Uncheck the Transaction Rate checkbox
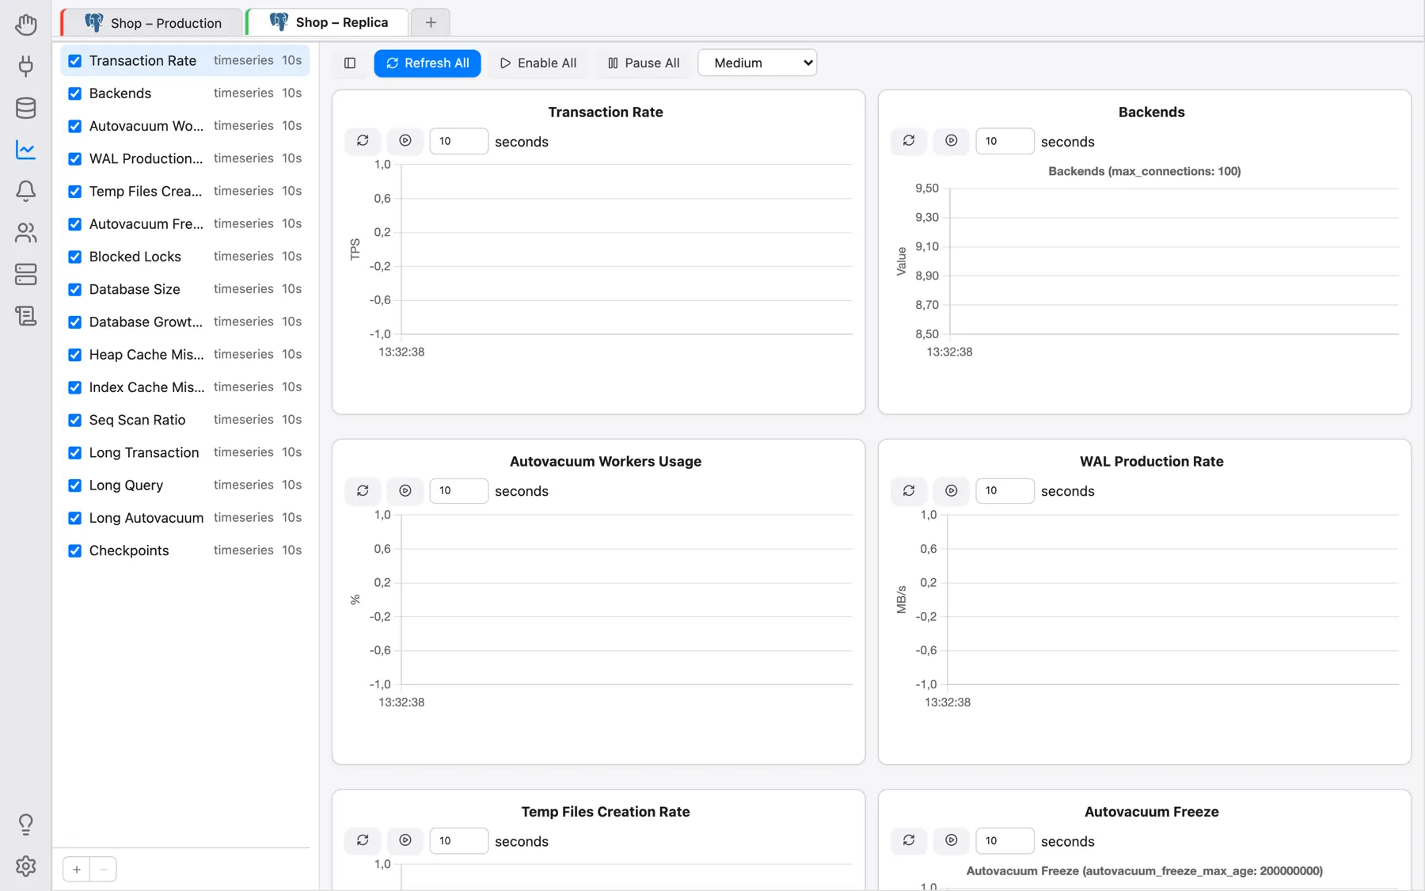The width and height of the screenshot is (1425, 891). point(75,61)
